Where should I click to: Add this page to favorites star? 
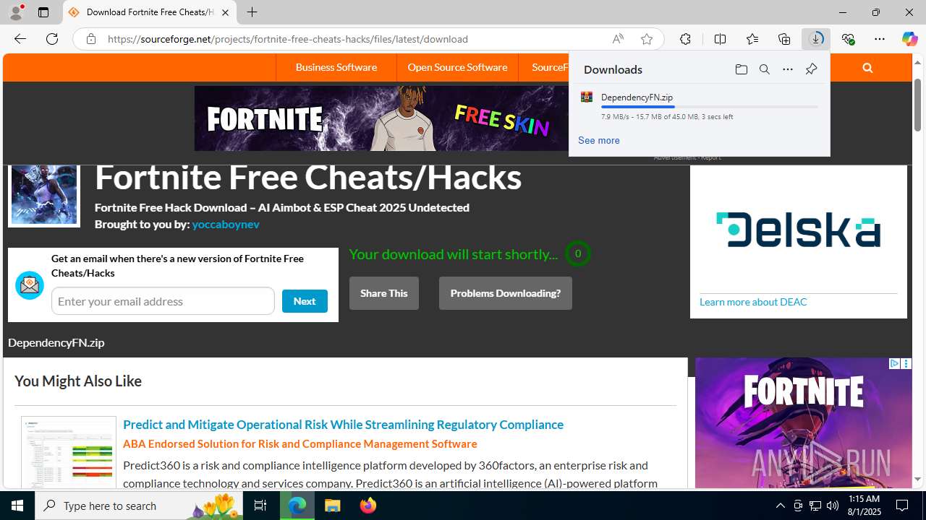coord(647,39)
